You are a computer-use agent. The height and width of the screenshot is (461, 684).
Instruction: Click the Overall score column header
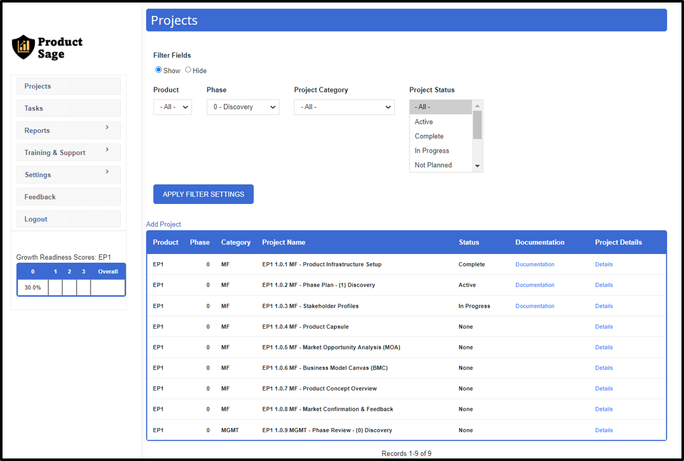coord(108,271)
